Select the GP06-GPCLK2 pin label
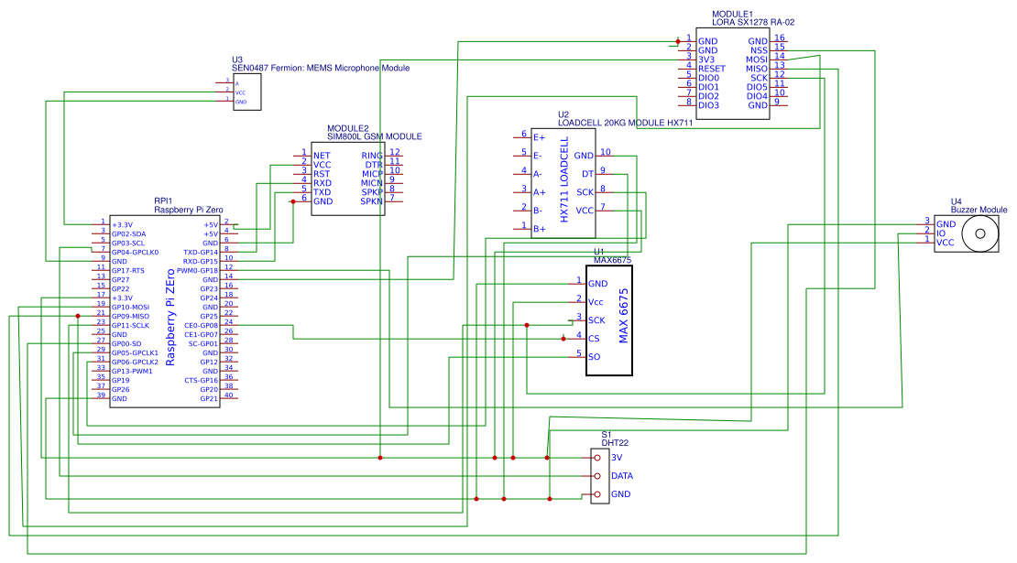 135,363
